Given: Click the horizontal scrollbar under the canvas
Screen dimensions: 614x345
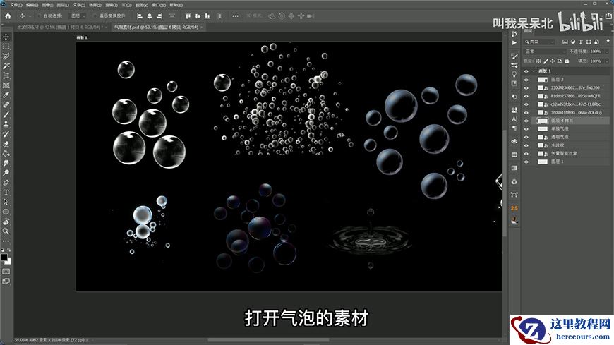Looking at the screenshot, I should coord(268,340).
